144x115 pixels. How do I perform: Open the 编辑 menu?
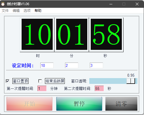(x=16, y=11)
